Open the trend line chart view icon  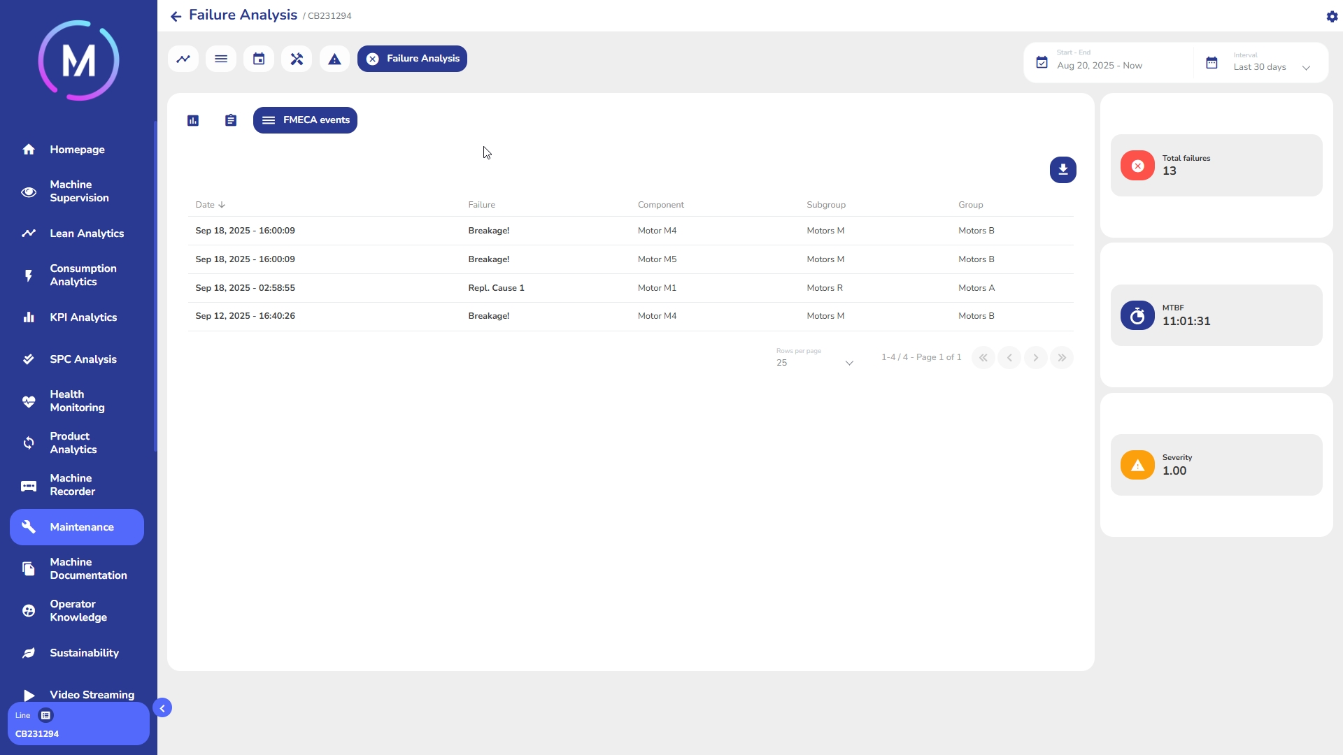pos(183,59)
